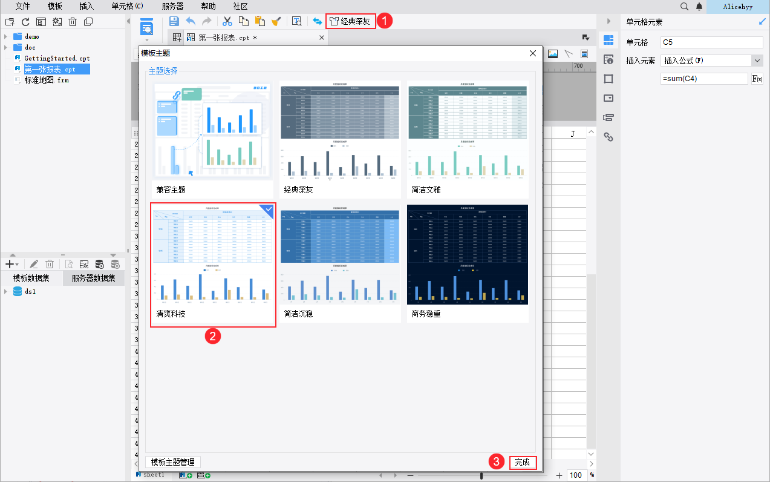Image resolution: width=770 pixels, height=482 pixels.
Task: Open the condition attributes panel icon
Action: click(x=608, y=117)
